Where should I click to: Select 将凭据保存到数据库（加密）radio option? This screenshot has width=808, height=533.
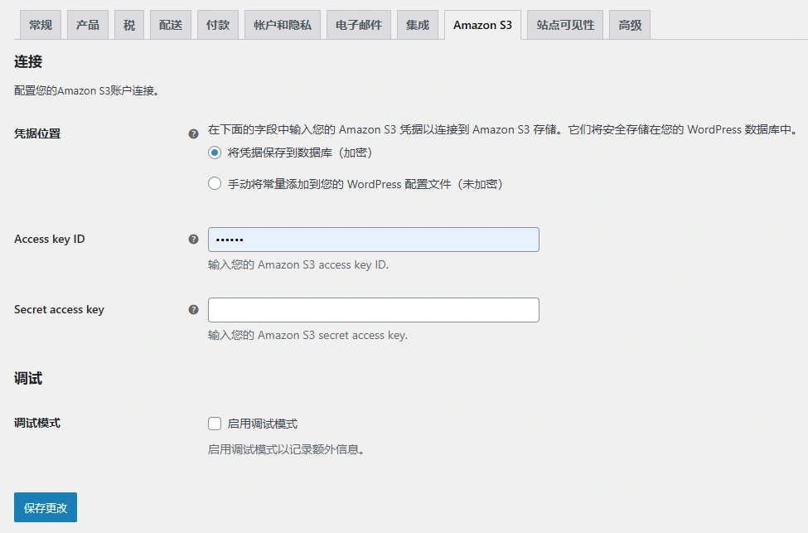215,153
